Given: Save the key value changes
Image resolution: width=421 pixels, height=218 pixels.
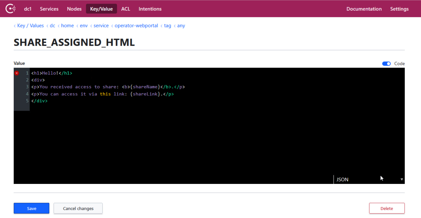Looking at the screenshot, I should coord(32,208).
